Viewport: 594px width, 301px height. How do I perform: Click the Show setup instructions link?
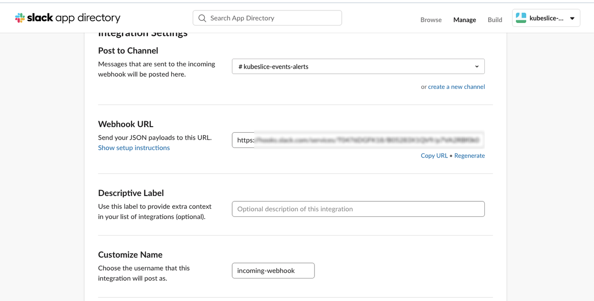pyautogui.click(x=134, y=148)
